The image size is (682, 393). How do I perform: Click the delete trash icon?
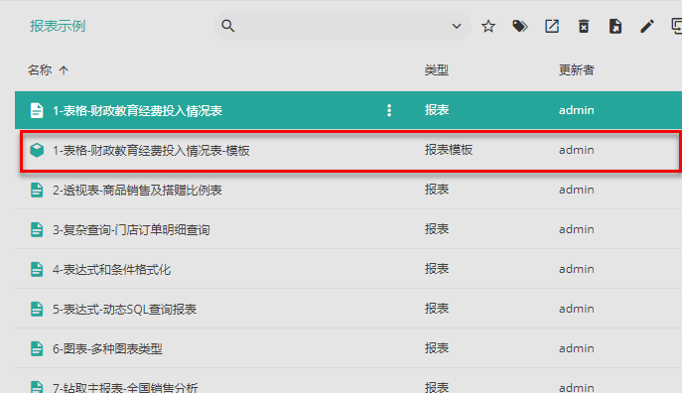pos(584,26)
